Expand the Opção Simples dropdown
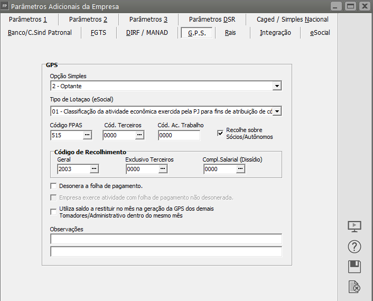 pos(277,86)
